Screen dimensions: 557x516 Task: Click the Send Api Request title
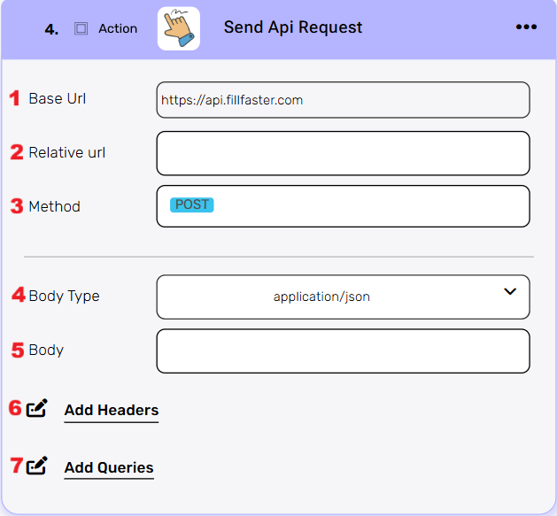click(x=293, y=27)
